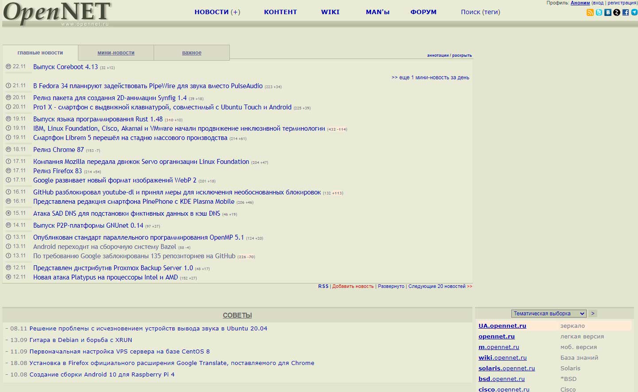Open tip about VPS setup on CentOS 8
This screenshot has width=638, height=392.
click(120, 352)
